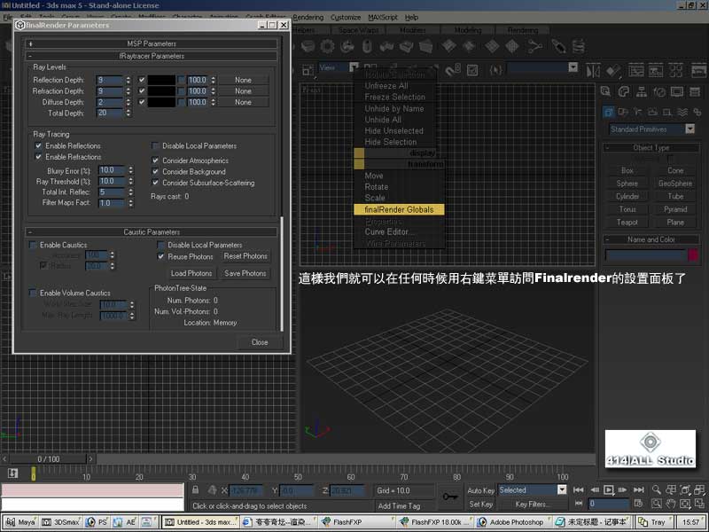
Task: Uncheck Consider Atmospherics
Action: (x=155, y=160)
